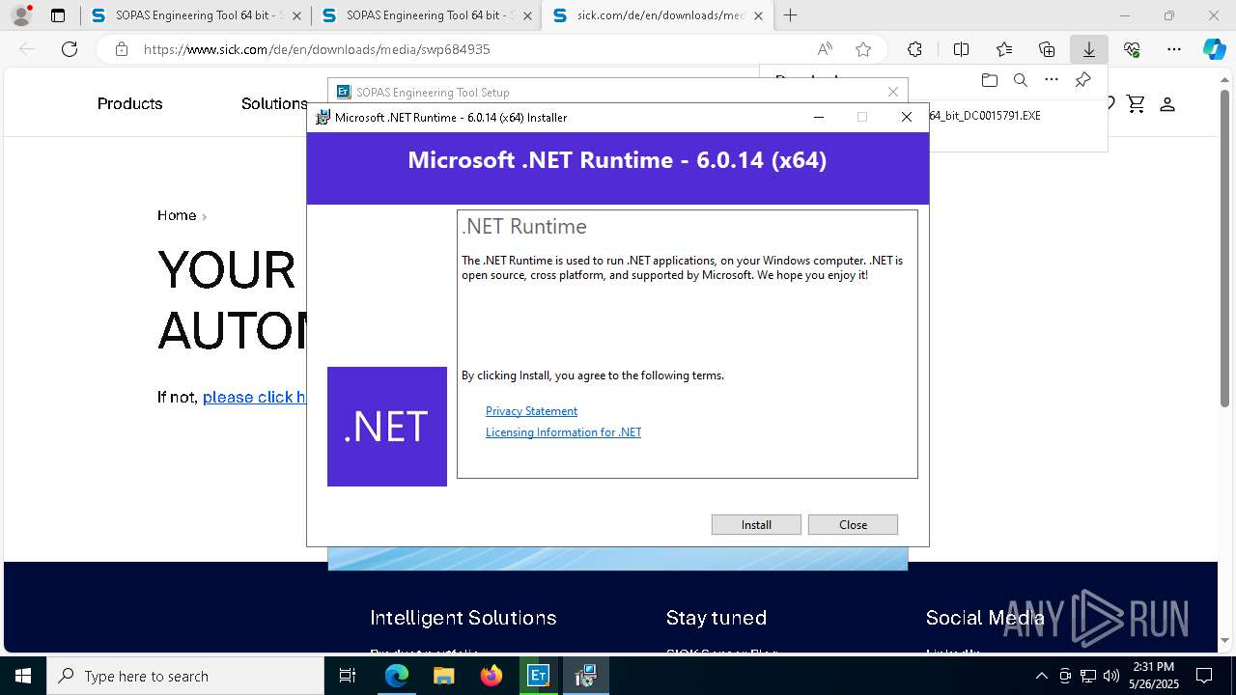Viewport: 1236px width, 695px height.
Task: Close the SOPAS Engineering Tool Setup window
Action: pos(892,92)
